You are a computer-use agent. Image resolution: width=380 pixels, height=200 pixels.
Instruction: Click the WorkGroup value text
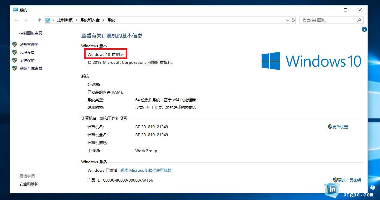146,151
